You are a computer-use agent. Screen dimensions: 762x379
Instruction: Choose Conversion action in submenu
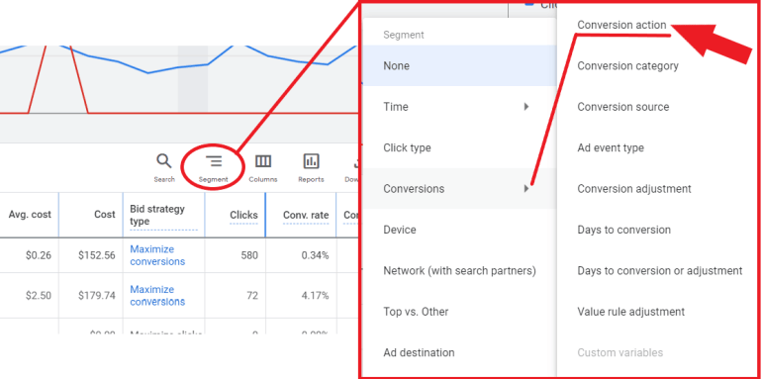point(621,25)
